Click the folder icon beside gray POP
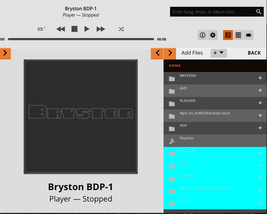The image size is (267, 214). coord(172,129)
